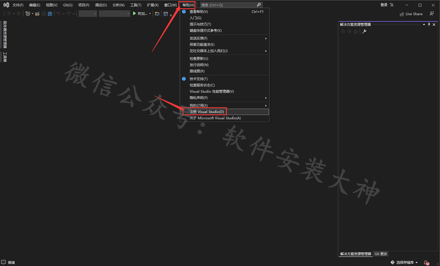The image size is (440, 266).
Task: Open the 扩展(X) menu
Action: click(153, 5)
